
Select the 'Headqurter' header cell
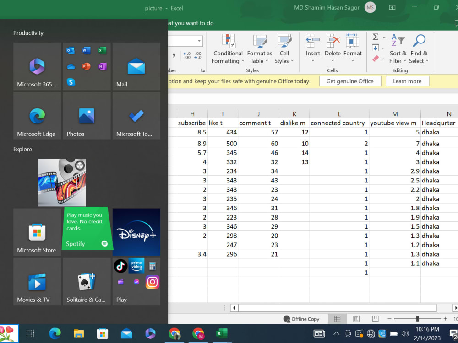coord(439,123)
